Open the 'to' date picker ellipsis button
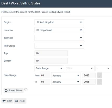The height and width of the screenshot is (108, 112). (99, 82)
